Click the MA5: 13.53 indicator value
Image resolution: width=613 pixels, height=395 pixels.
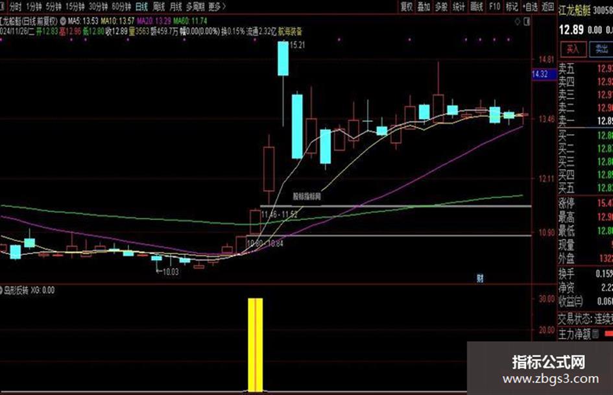tap(83, 21)
